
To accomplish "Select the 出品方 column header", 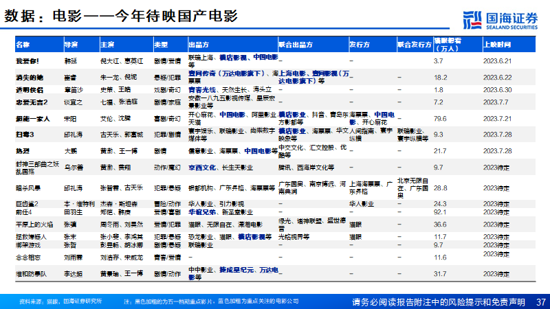I will (199, 45).
